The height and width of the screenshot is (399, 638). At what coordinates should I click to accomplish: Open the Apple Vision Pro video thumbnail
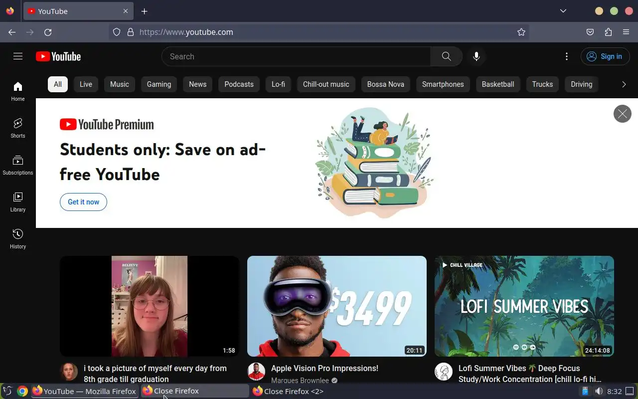[337, 306]
